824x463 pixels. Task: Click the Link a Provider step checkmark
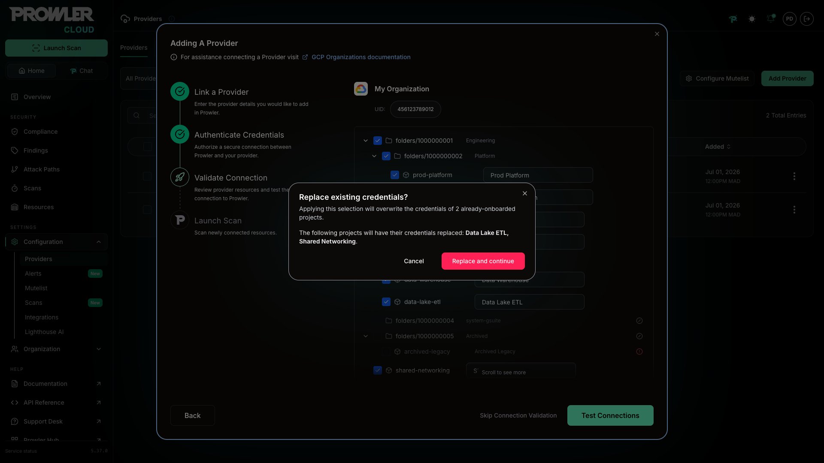pos(180,91)
